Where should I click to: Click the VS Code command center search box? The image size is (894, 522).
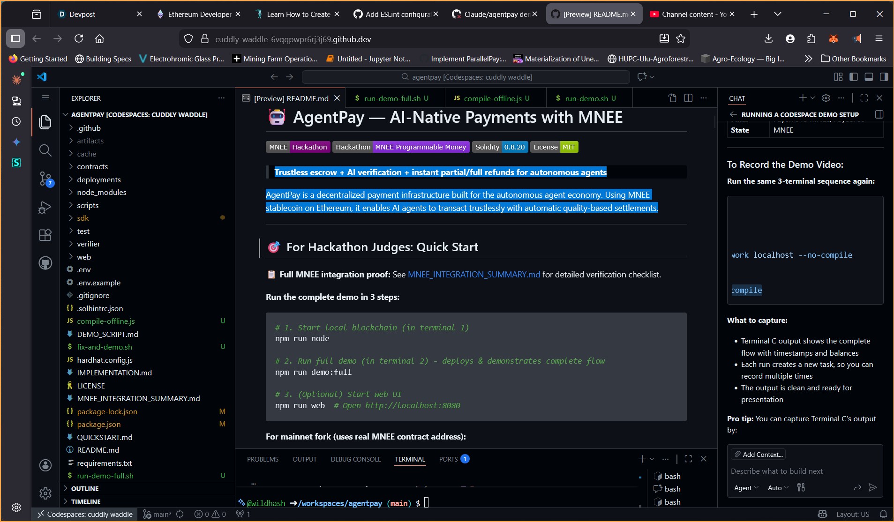coord(466,77)
